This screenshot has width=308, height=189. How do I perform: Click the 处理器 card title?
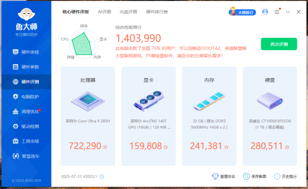pyautogui.click(x=88, y=80)
